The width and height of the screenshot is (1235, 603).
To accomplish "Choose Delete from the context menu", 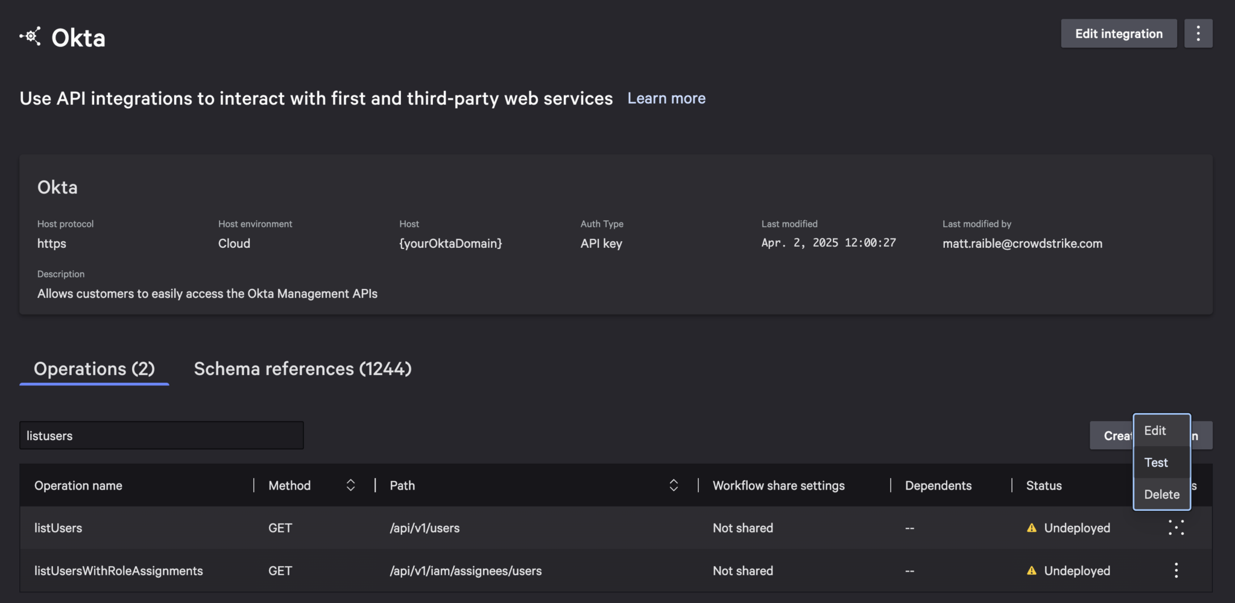I will pos(1161,494).
